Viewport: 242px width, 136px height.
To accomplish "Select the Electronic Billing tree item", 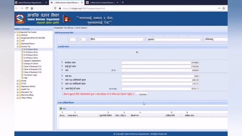I will [x=27, y=95].
